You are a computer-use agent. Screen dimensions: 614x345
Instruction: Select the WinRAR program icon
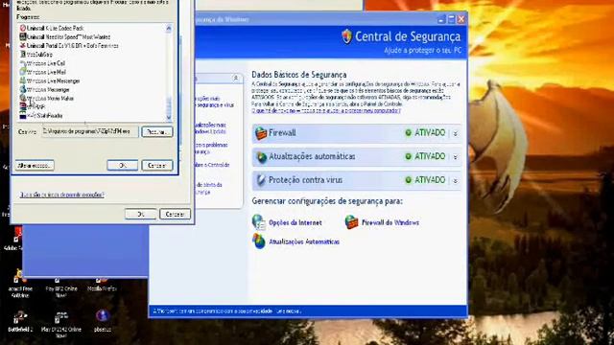tap(23, 106)
